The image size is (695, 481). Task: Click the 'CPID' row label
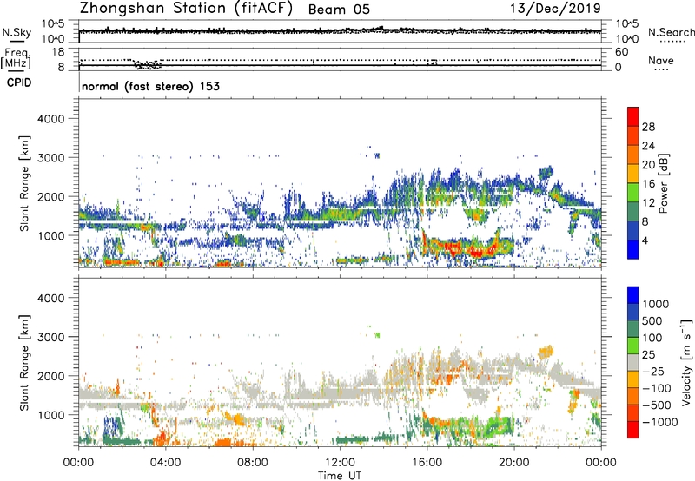(19, 82)
